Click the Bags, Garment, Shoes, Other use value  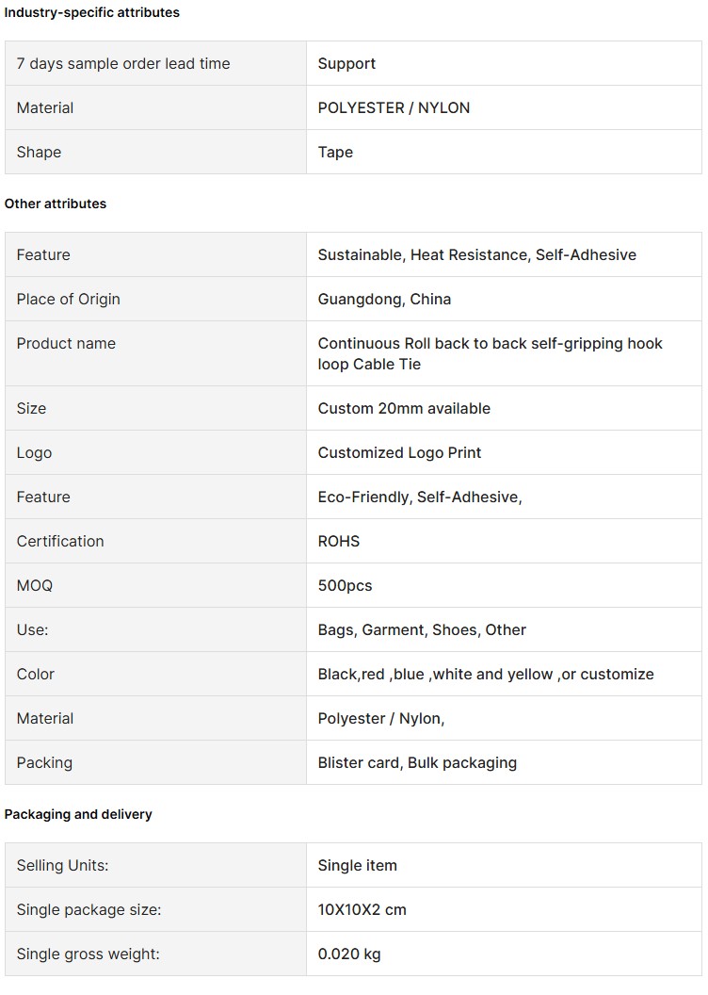coord(422,630)
